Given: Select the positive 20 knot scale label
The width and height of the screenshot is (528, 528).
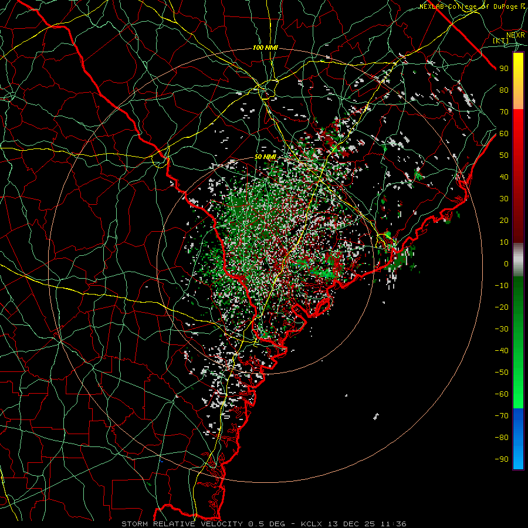Looking at the screenshot, I should point(504,220).
